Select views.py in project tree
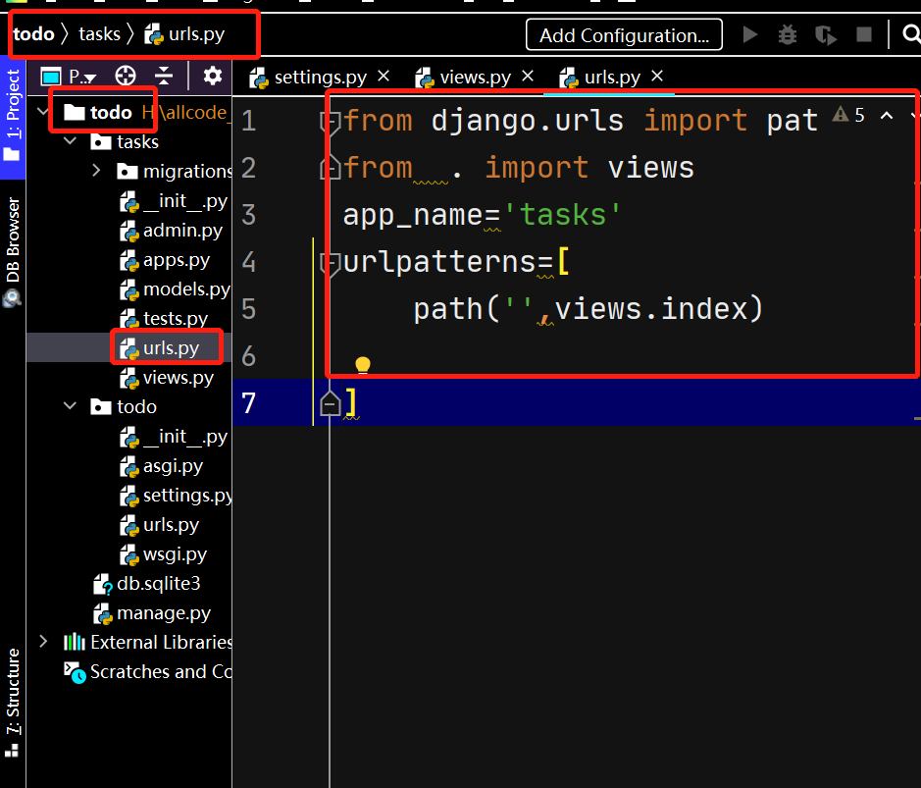Screen dimensions: 921x788 tap(166, 377)
